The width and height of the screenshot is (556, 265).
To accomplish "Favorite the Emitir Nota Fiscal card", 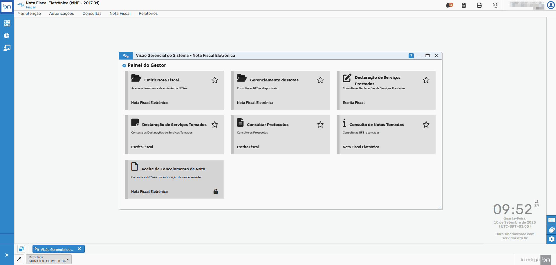I will (214, 80).
